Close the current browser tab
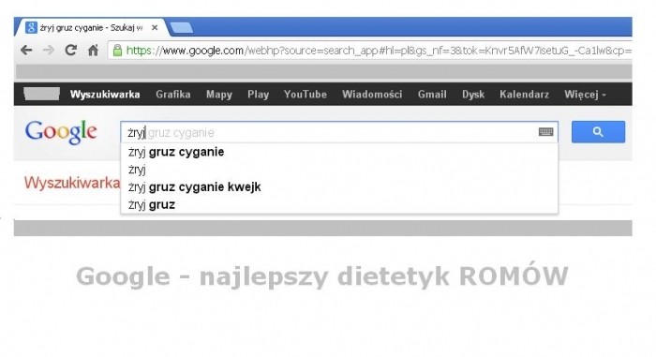This screenshot has height=357, width=656. [x=155, y=27]
